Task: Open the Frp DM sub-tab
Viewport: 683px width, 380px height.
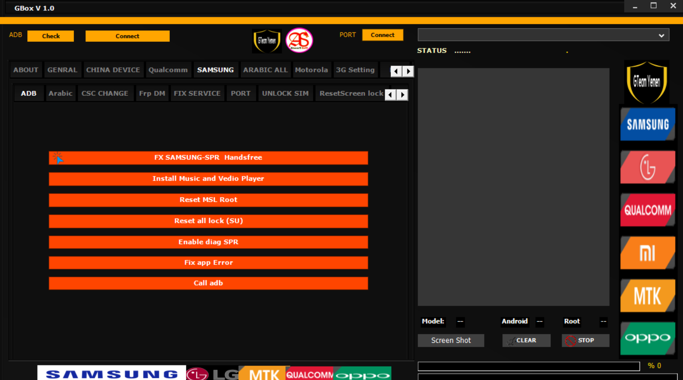Action: pyautogui.click(x=152, y=93)
